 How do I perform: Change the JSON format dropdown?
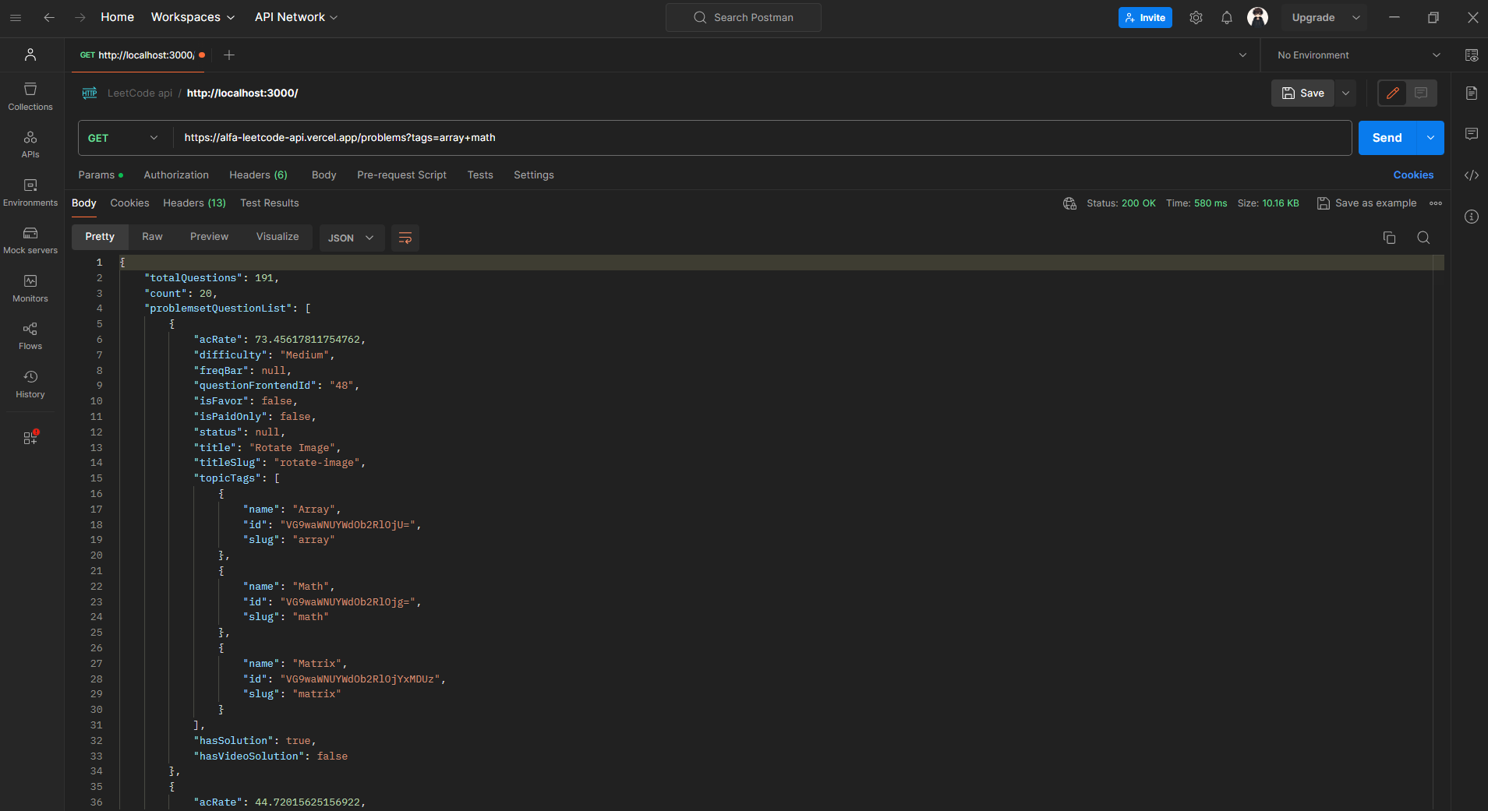pos(352,238)
